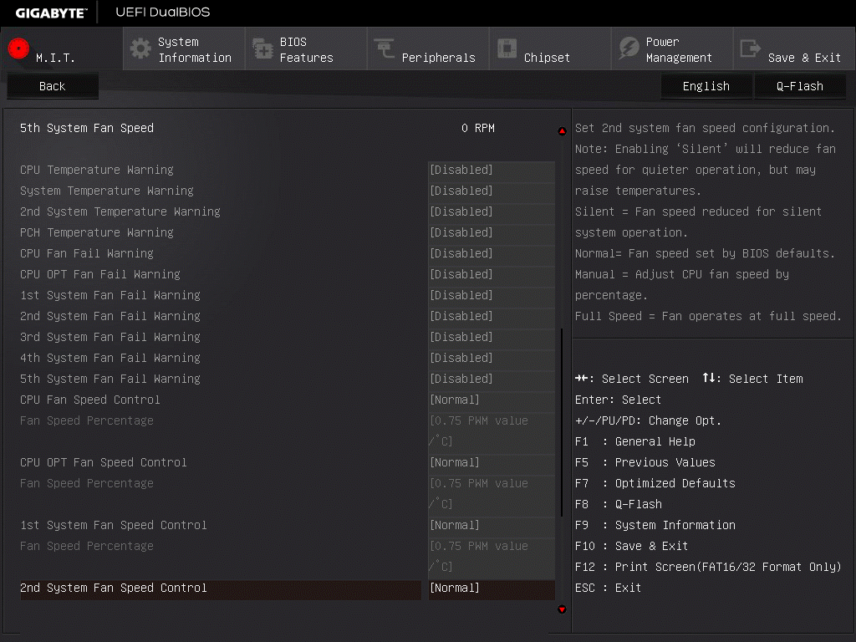The width and height of the screenshot is (856, 642).
Task: Click the red scroll-up arrow
Action: 562,131
